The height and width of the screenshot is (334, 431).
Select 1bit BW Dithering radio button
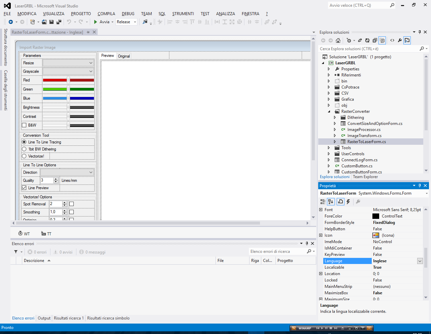(24, 149)
